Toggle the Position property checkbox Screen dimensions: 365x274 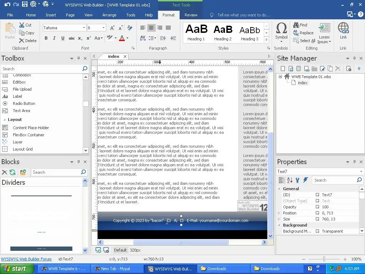317,213
